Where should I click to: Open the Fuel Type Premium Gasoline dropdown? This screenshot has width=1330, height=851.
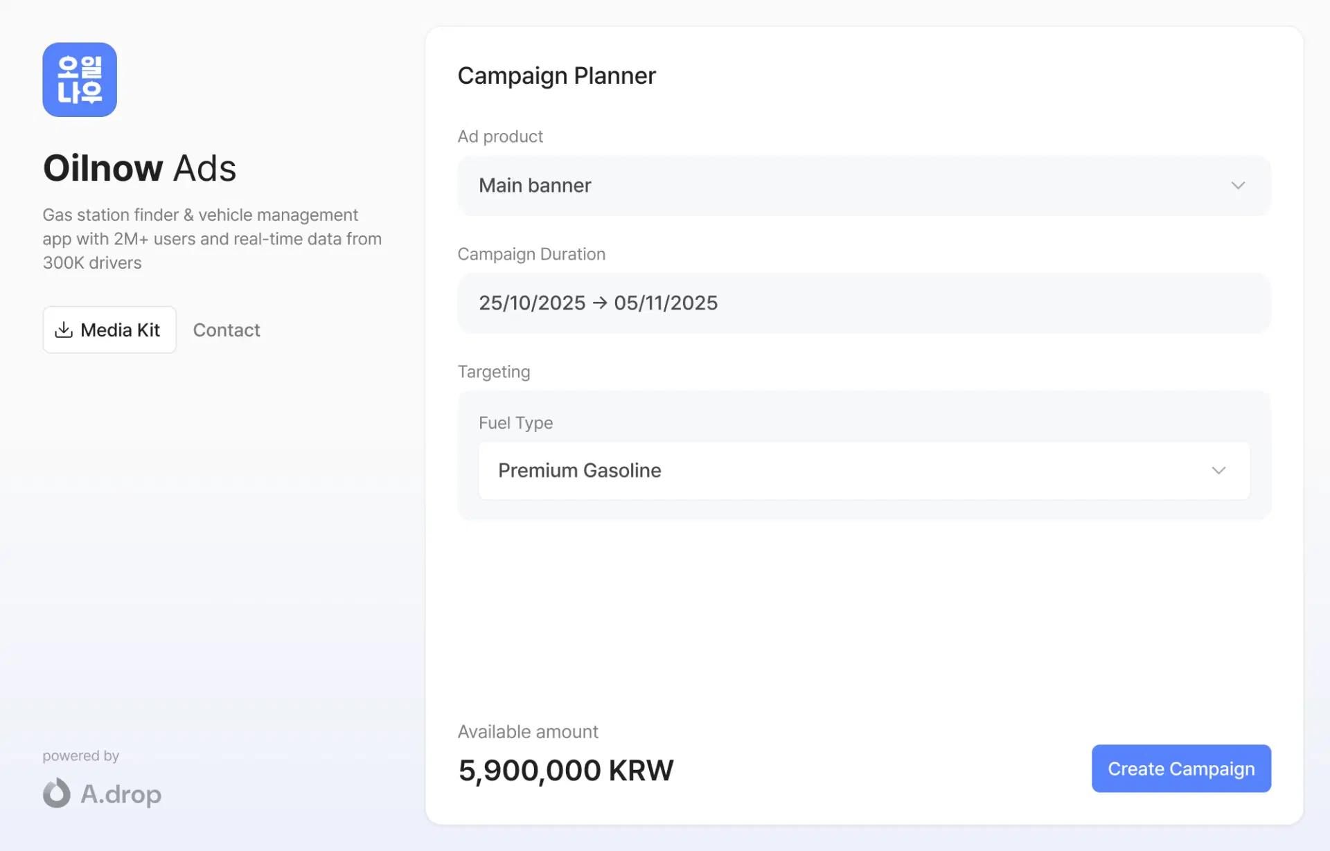pyautogui.click(x=864, y=471)
